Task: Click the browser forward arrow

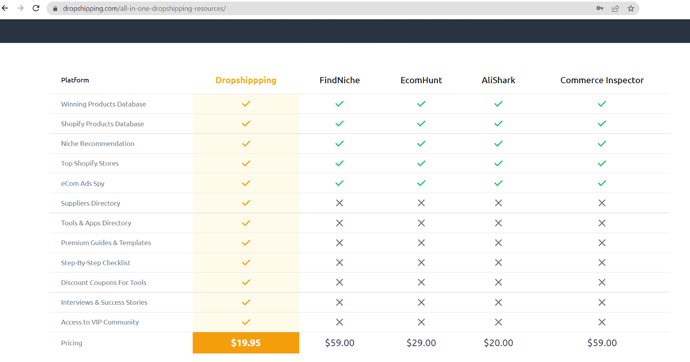Action: 20,8
